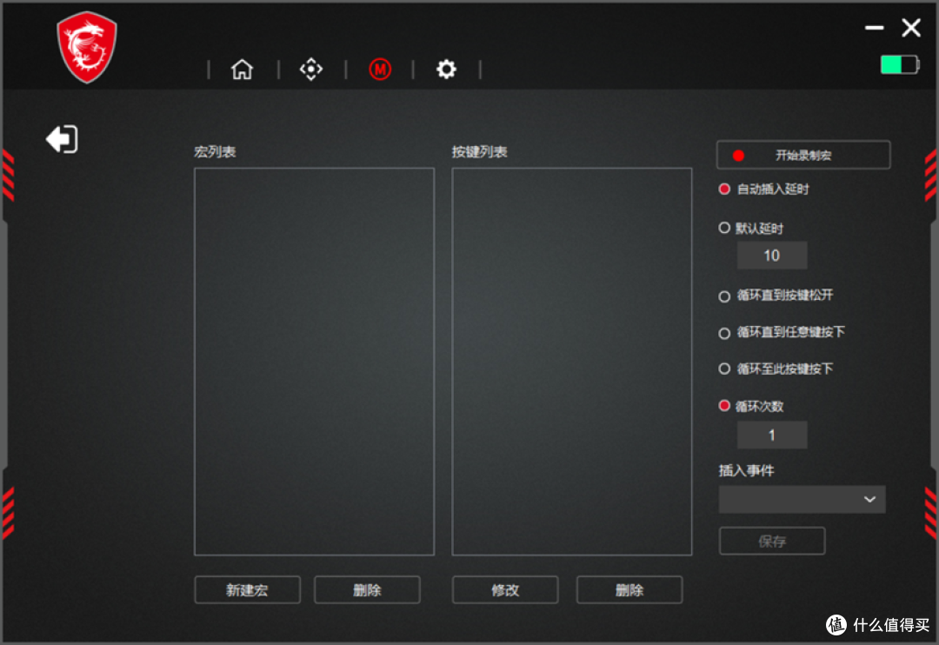Select 默认延时 radio option
This screenshot has height=645, width=939.
coord(724,228)
